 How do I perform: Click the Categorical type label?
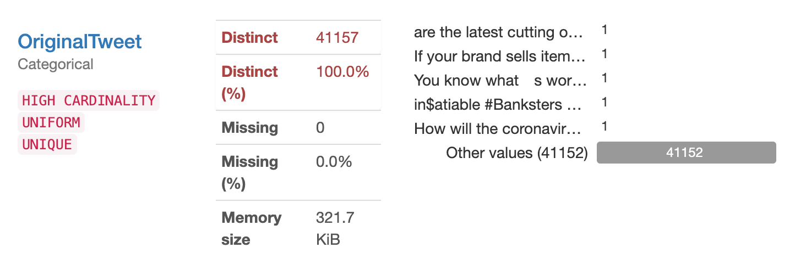tap(56, 64)
